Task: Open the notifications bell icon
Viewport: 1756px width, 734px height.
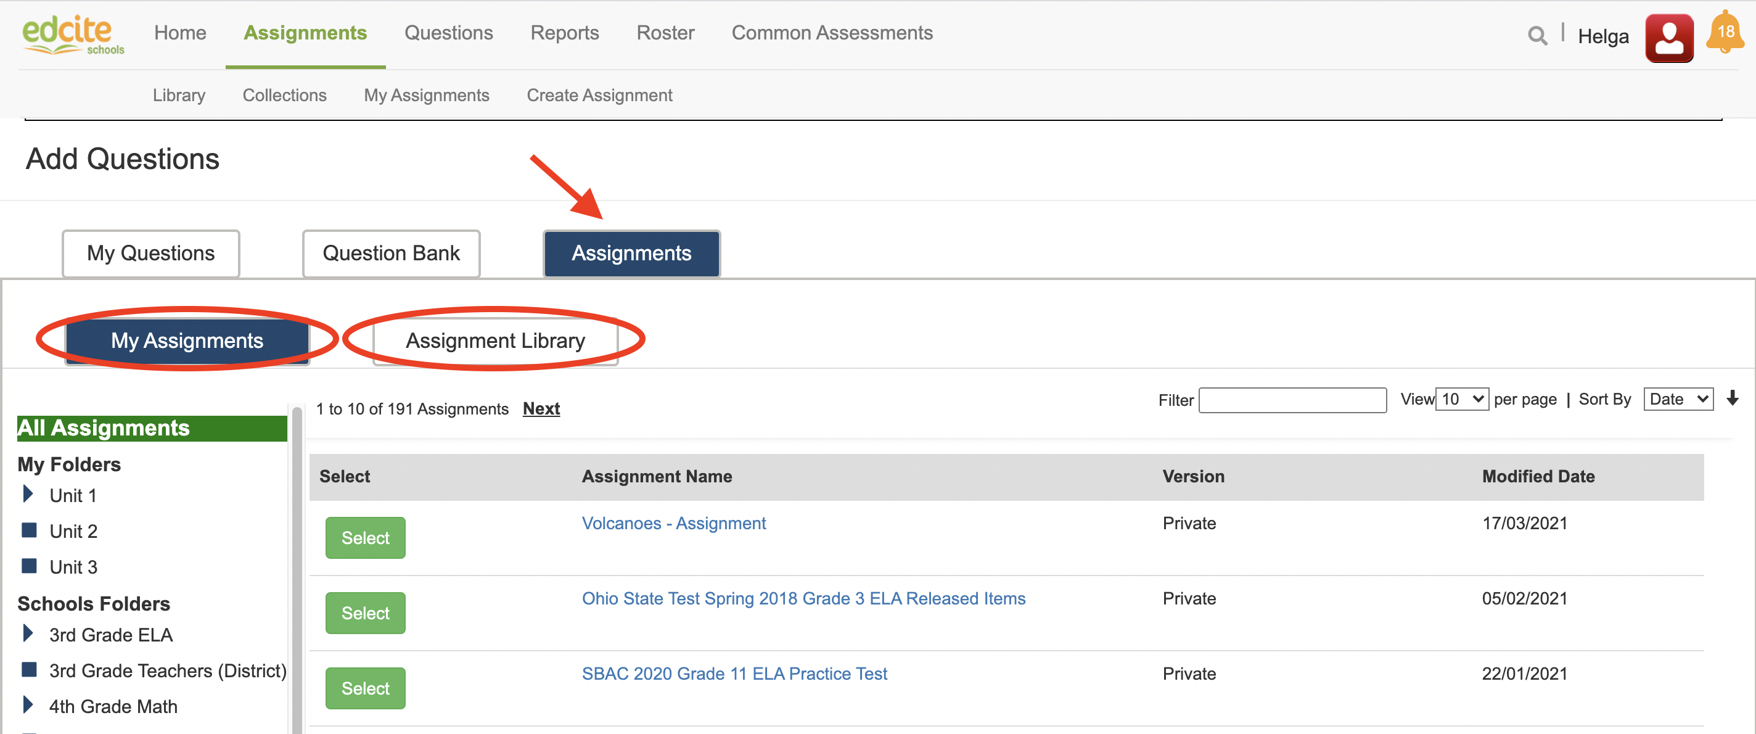Action: (1724, 32)
